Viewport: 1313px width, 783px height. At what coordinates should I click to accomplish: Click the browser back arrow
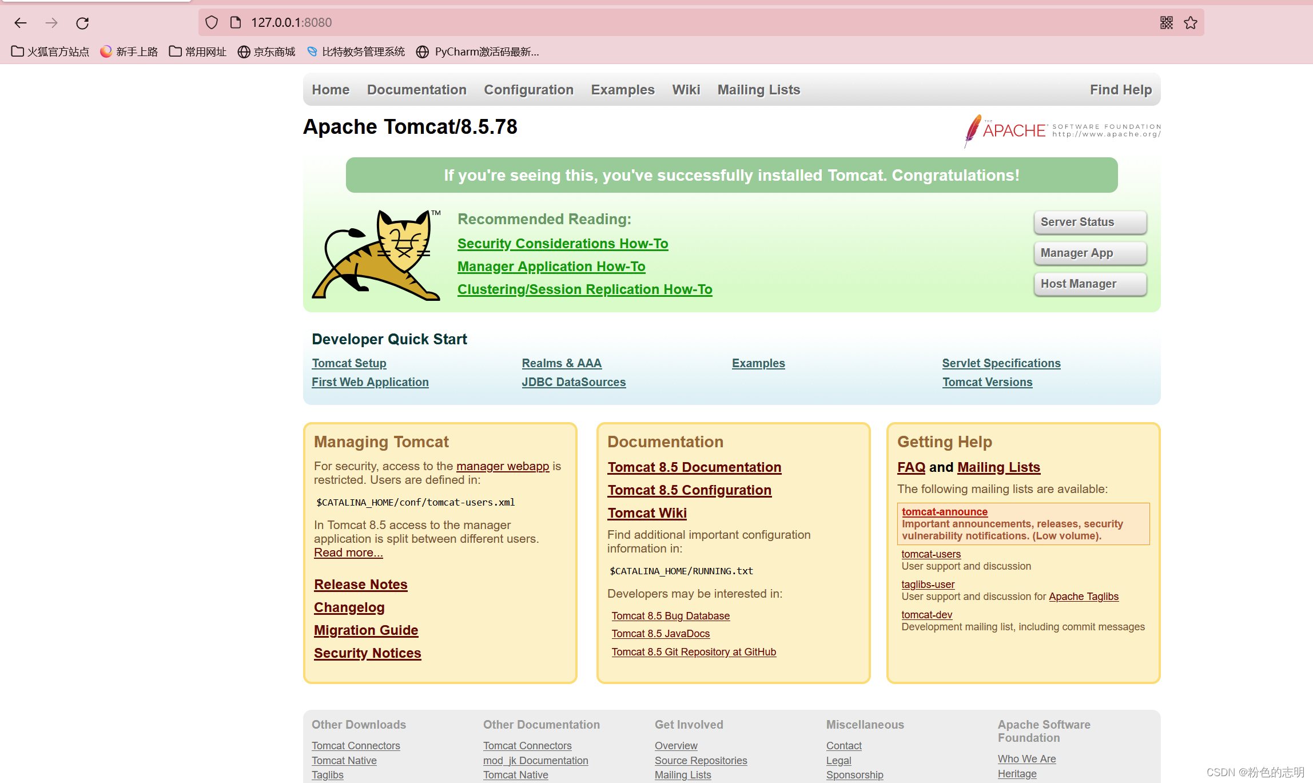coord(21,23)
